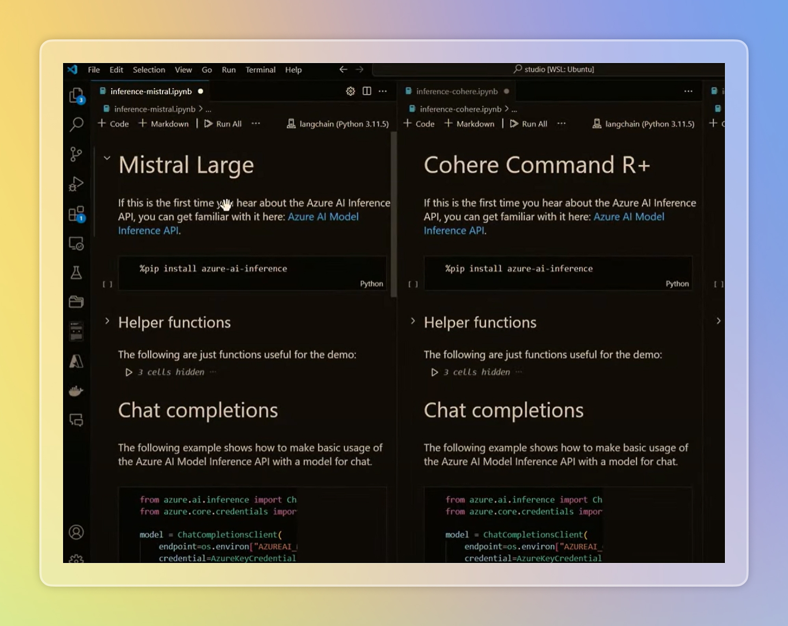Run All cells in cohere notebook
Viewport: 788px width, 626px height.
click(529, 124)
